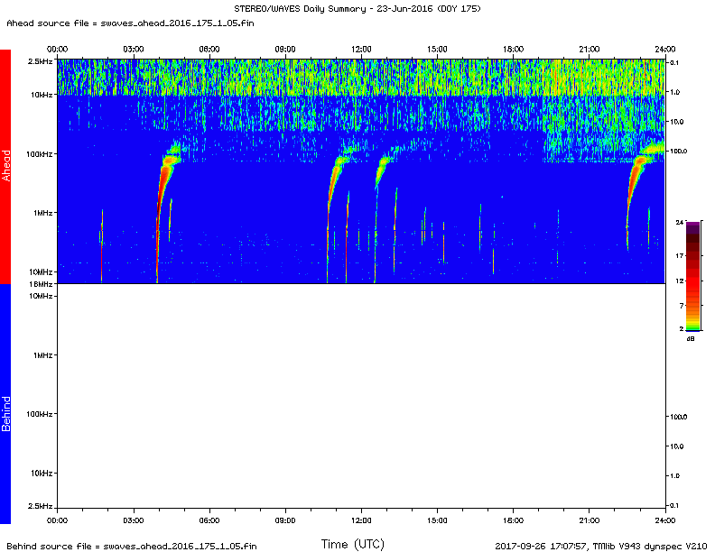Click the 24 label on the color scale
This screenshot has width=715, height=552.
coord(679,222)
